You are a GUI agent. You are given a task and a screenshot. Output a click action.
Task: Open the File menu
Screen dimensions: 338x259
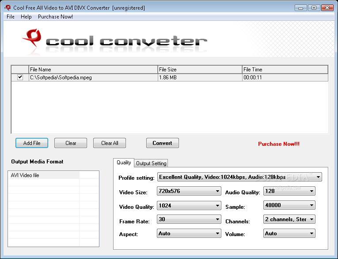pos(11,17)
